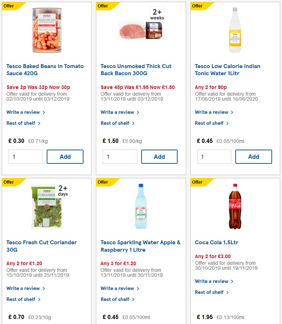
Task: Click the Add button for Tesco Baked Beans
Action: tap(65, 156)
